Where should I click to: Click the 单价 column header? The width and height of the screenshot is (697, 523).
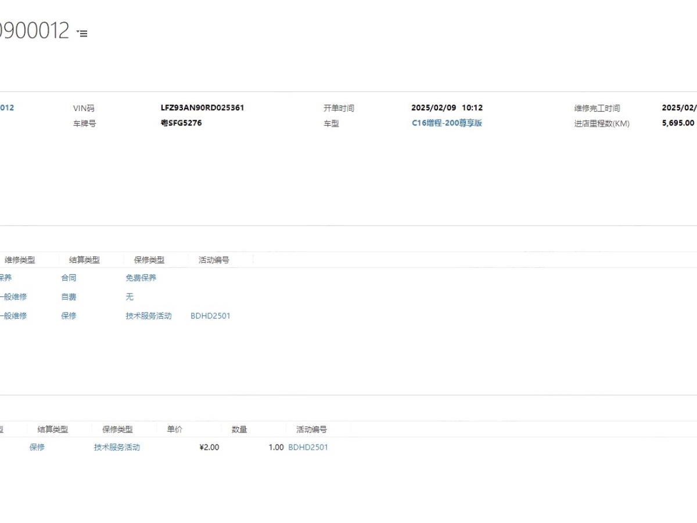point(175,429)
